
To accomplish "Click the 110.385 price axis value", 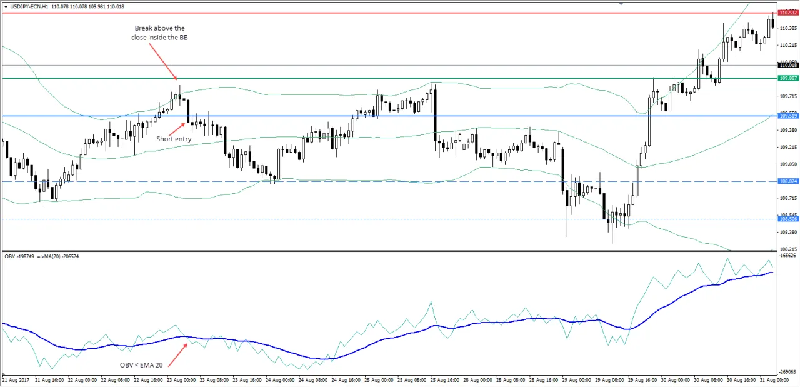I will 788,28.
